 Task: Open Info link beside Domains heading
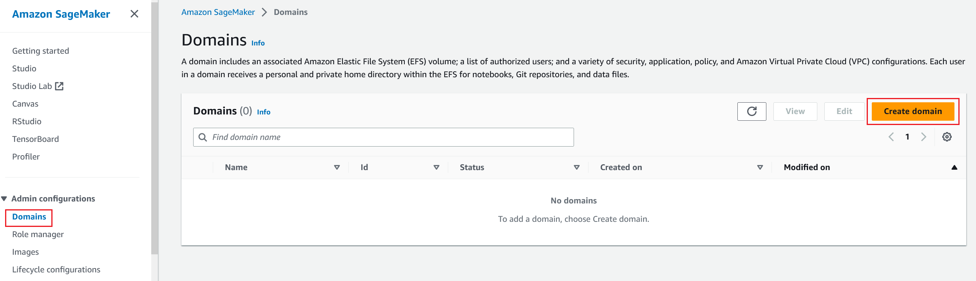click(x=258, y=43)
